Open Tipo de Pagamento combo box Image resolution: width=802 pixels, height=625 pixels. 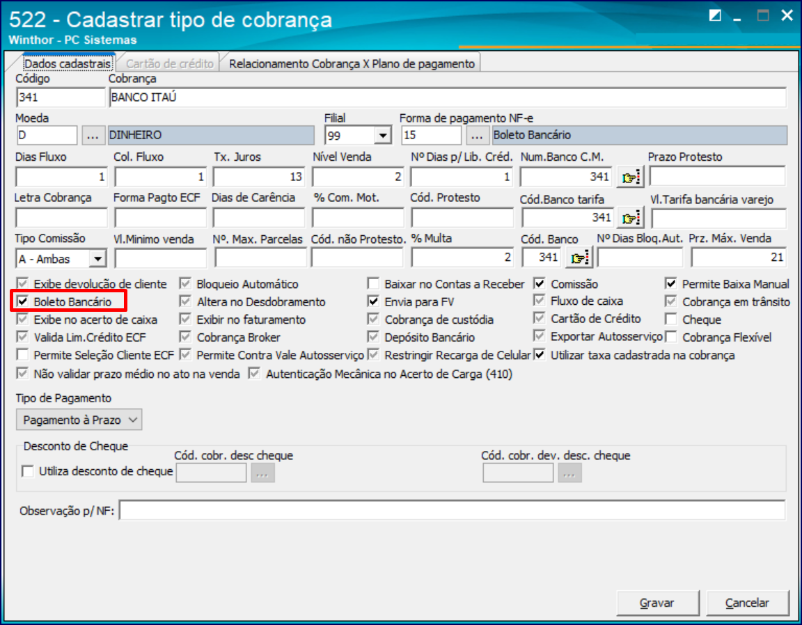[x=79, y=420]
